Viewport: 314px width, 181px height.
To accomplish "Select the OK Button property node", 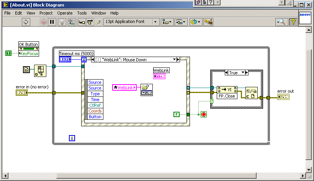I will tap(29, 49).
